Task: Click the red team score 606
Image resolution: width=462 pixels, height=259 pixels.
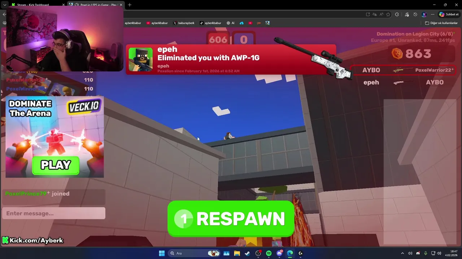Action: (218, 40)
